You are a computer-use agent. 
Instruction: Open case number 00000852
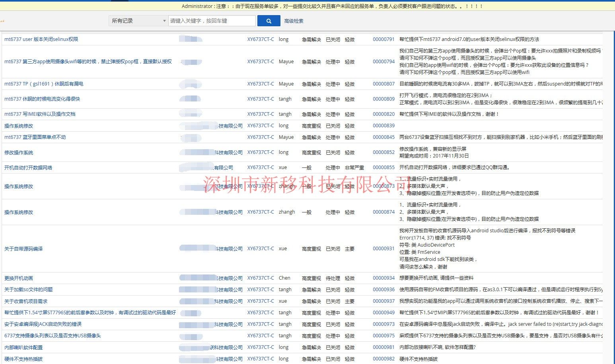tap(383, 152)
